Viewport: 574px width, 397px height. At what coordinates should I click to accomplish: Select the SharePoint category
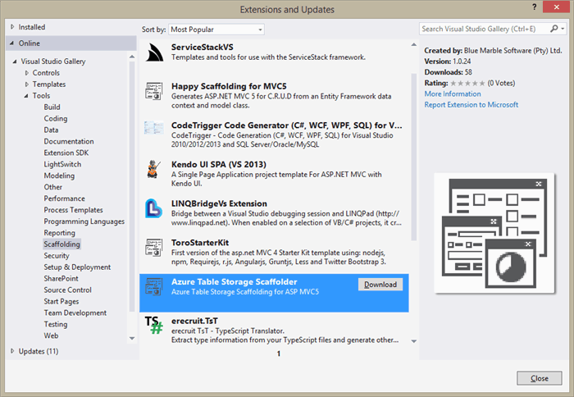tap(61, 278)
